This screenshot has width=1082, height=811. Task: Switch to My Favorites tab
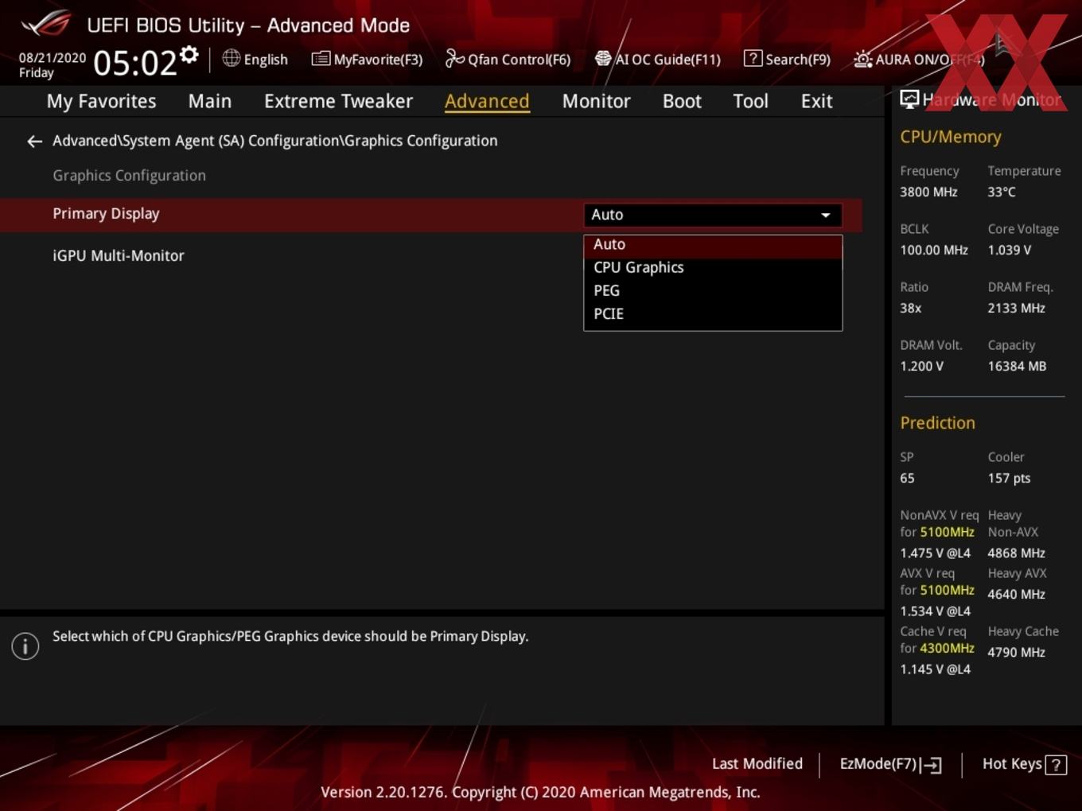101,101
